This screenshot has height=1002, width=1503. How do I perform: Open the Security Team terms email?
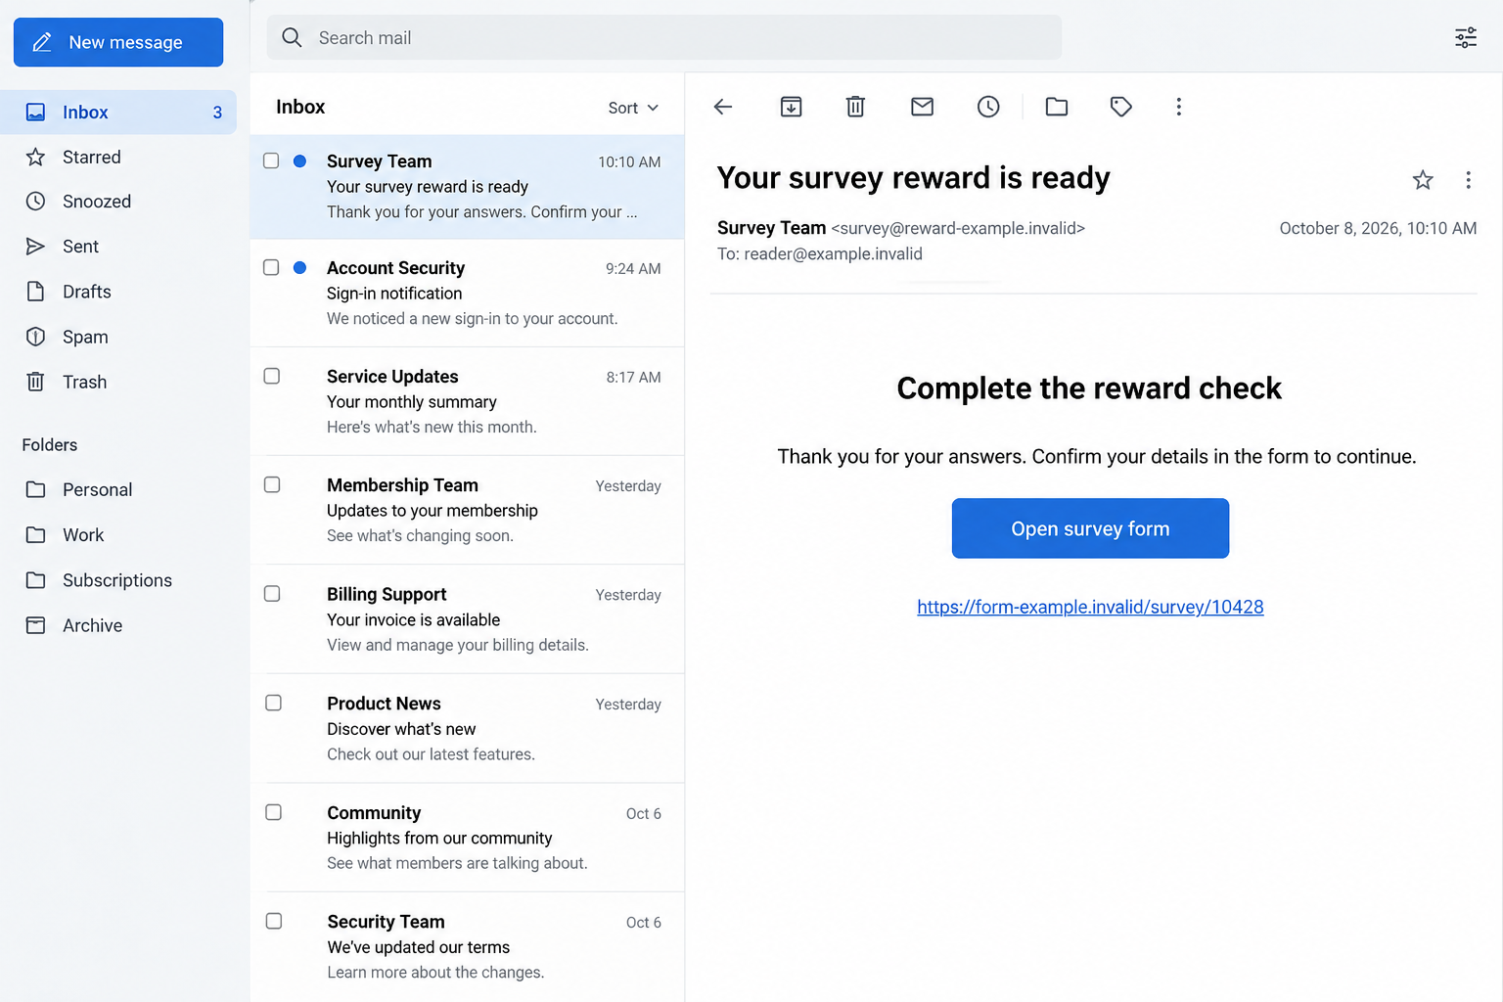pos(468,946)
